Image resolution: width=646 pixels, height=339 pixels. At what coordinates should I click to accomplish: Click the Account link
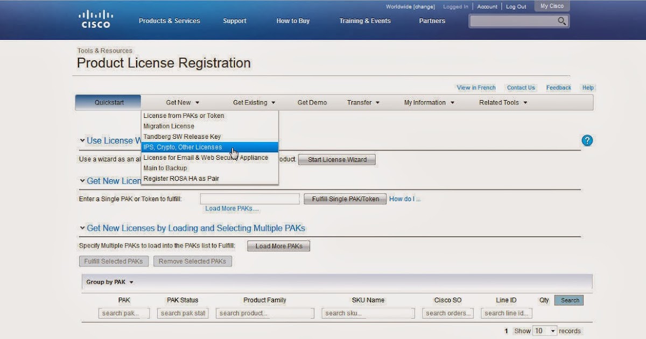(487, 7)
